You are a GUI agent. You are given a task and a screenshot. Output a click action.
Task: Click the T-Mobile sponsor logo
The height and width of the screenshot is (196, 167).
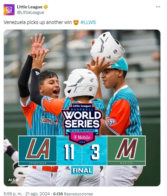click(x=82, y=137)
